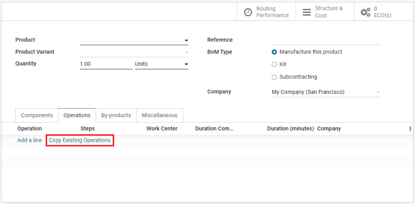The height and width of the screenshot is (204, 415).
Task: Click Add a line link
Action: [x=30, y=140]
